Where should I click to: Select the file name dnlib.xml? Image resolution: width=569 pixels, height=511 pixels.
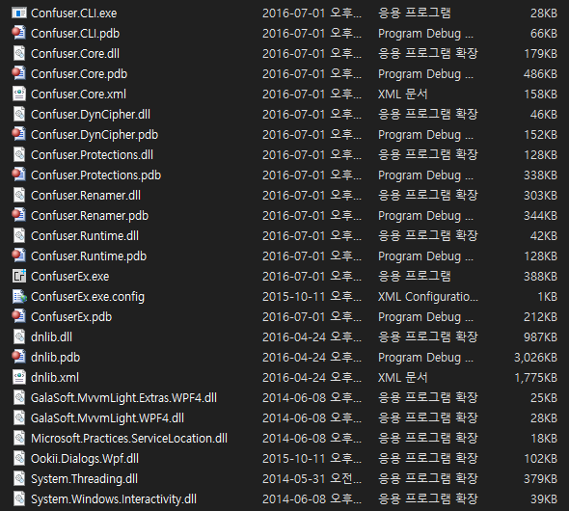[55, 378]
